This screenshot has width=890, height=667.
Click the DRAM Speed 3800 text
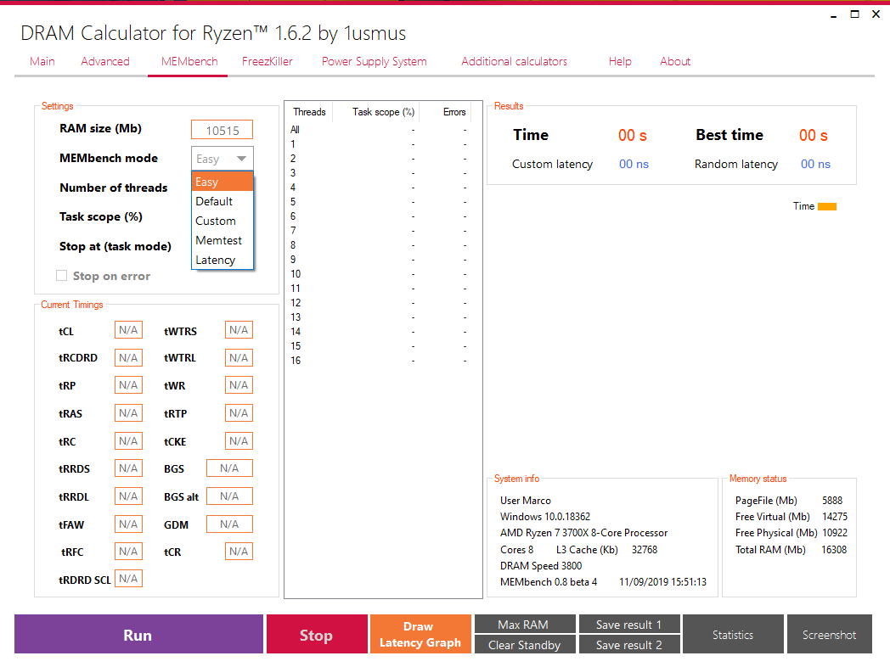(x=541, y=565)
